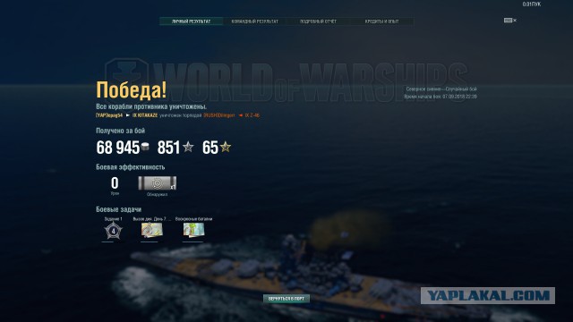Viewport: 573px width, 322px height.
Task: Click the 65 free experience value
Action: [x=210, y=148]
